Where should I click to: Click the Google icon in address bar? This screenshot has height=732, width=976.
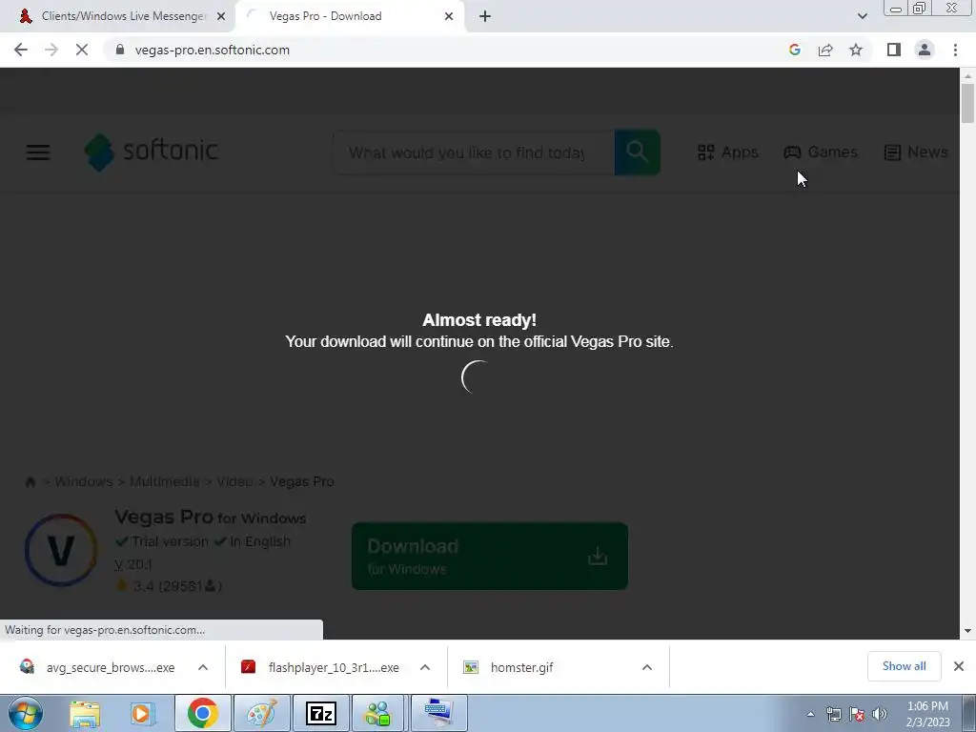[794, 50]
